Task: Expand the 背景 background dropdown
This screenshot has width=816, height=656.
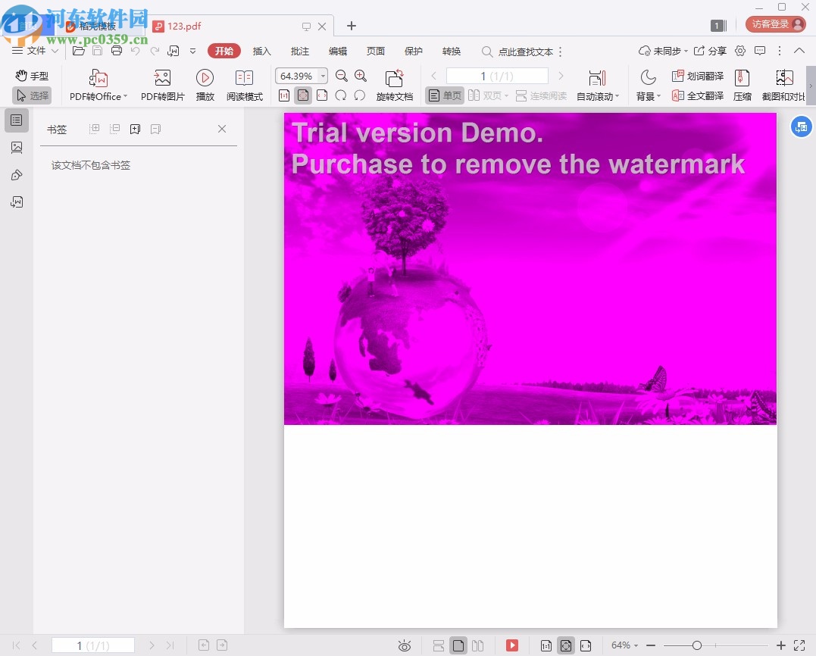Action: (659, 97)
